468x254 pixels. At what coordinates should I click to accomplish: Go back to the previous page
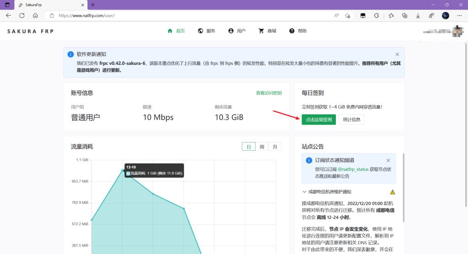[8, 16]
